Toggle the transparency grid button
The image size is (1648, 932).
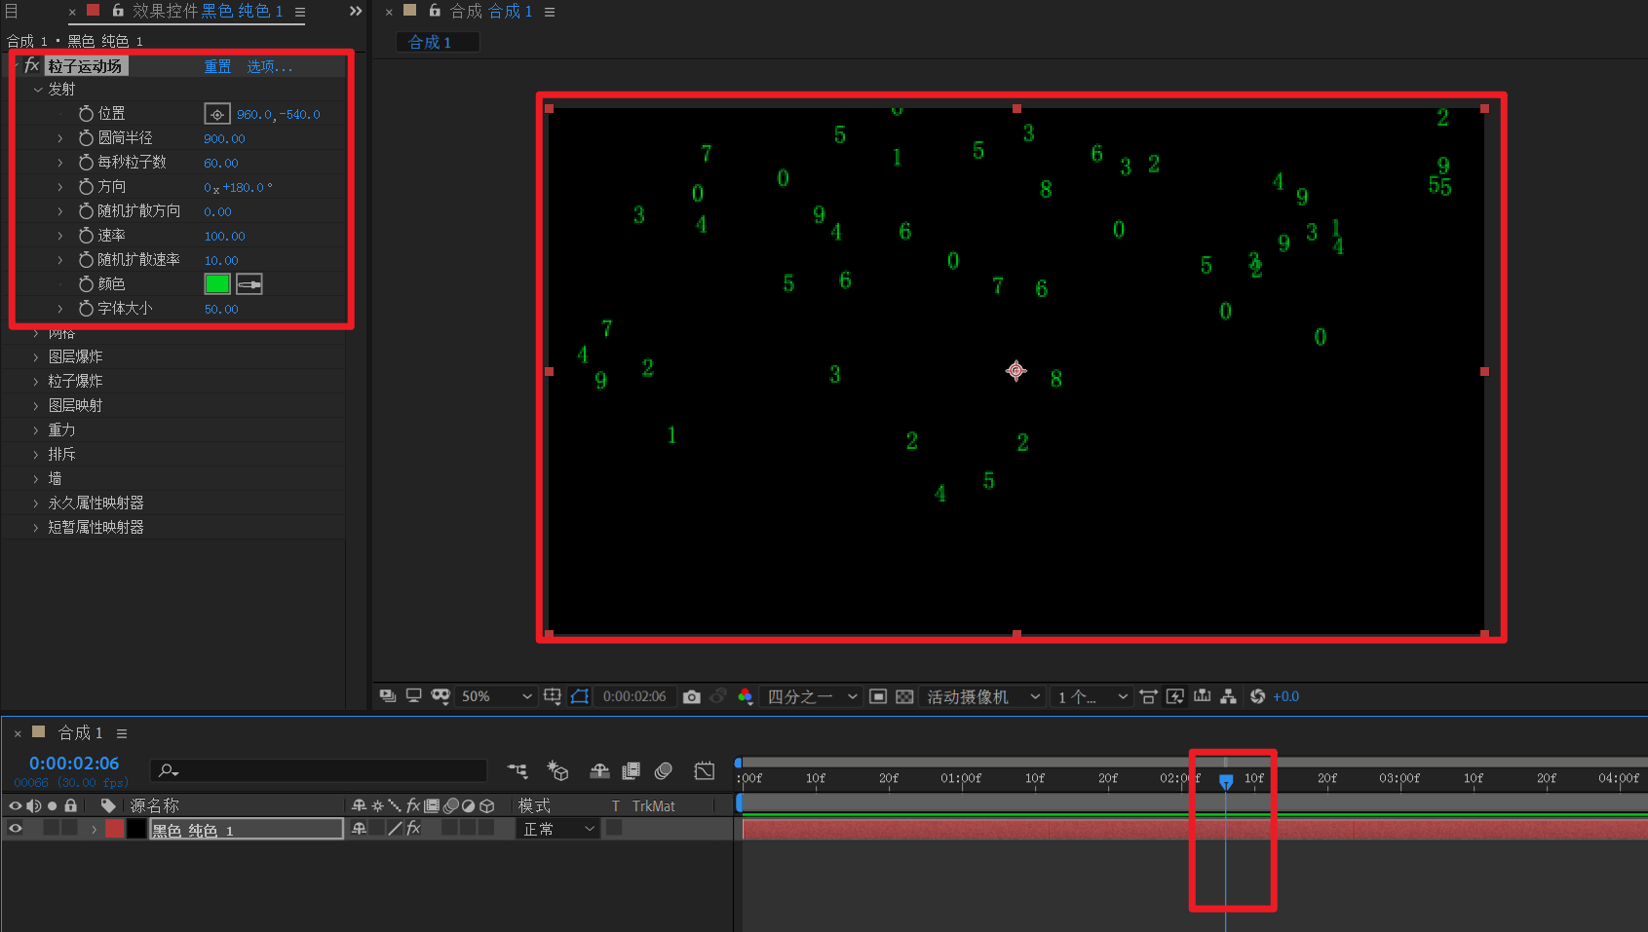pyautogui.click(x=904, y=696)
